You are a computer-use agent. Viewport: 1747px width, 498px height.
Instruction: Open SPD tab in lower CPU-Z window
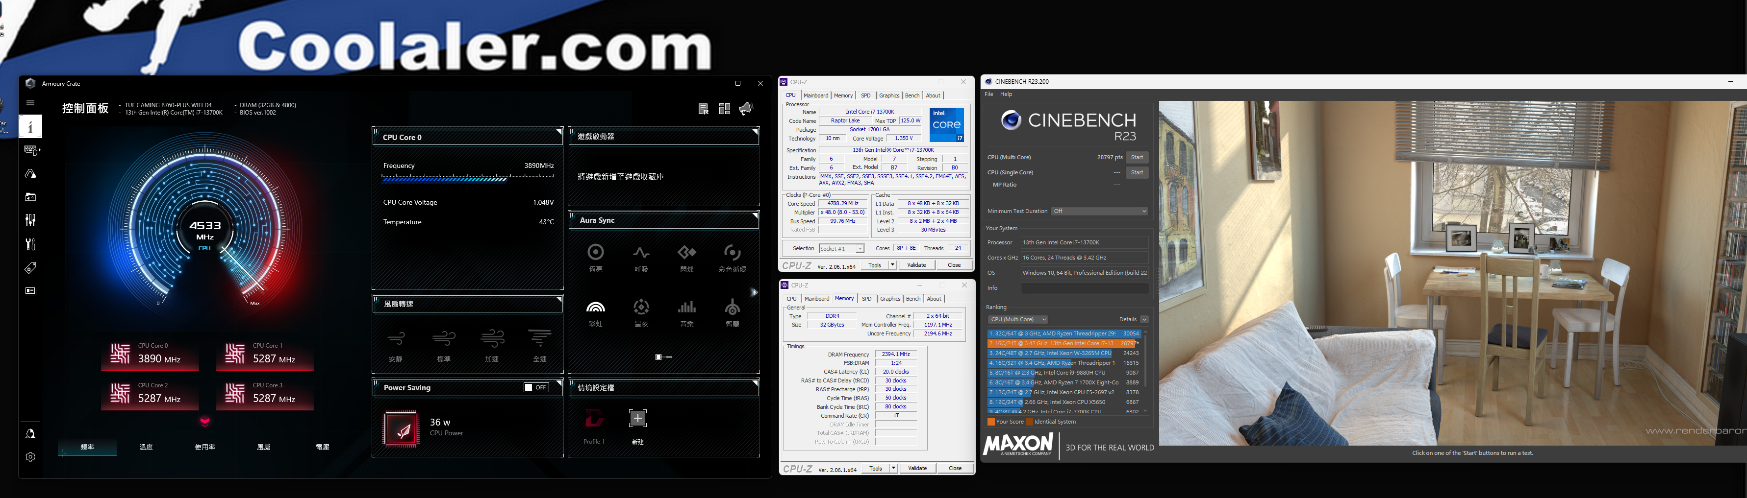(x=867, y=299)
